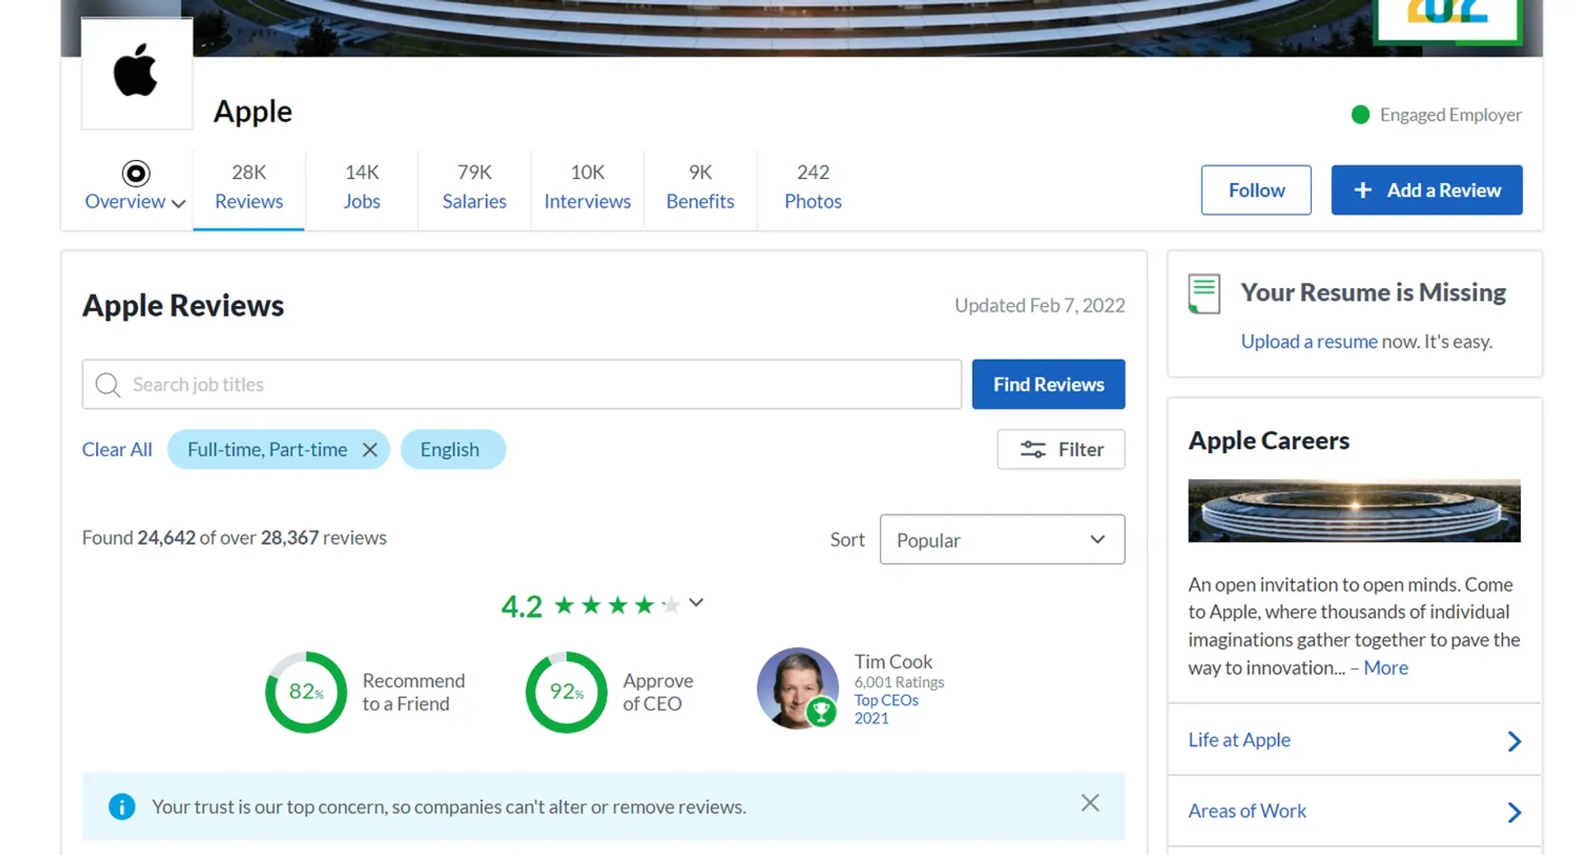Click the Search job titles field
The image size is (1576, 855).
click(534, 384)
